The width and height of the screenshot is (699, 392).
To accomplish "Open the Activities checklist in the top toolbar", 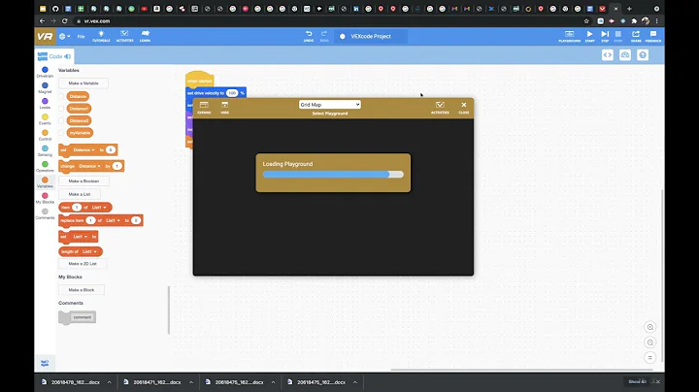I will pos(124,36).
